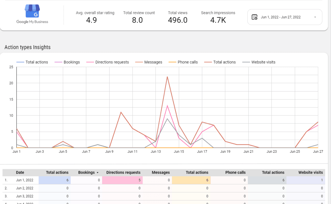Screen dimensions: 331x204
Task: Expand the date range dropdown arrow
Action: tap(315, 17)
